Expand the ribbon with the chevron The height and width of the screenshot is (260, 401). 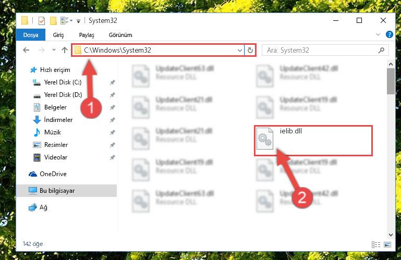pyautogui.click(x=378, y=34)
